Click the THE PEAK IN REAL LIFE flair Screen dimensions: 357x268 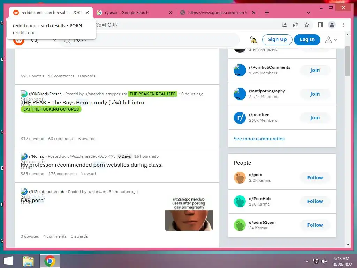(152, 94)
